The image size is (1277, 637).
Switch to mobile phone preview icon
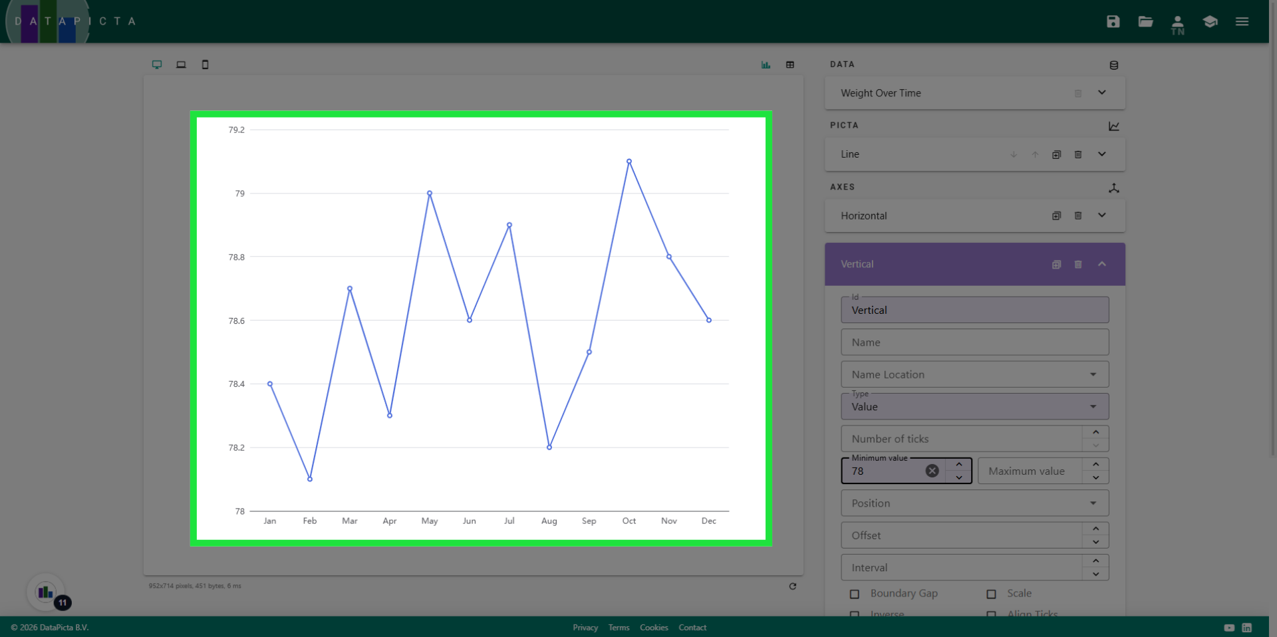(x=205, y=64)
